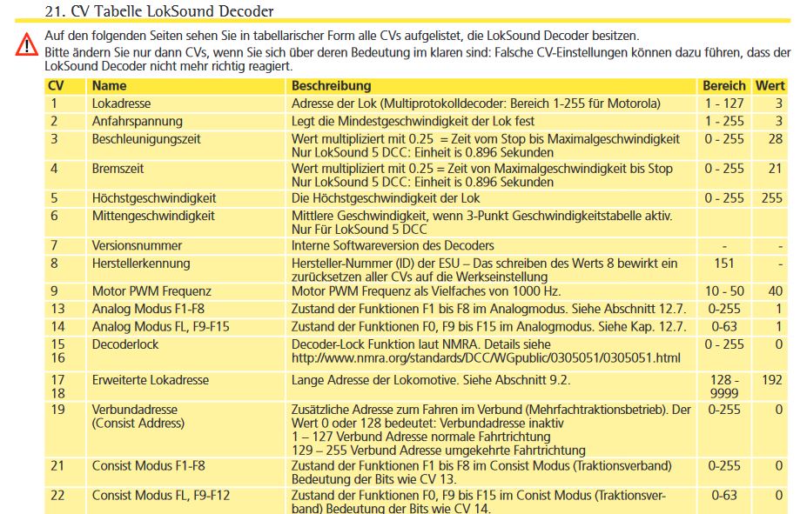Viewport: 800px width, 514px height.
Task: Click the 'Höchstgeschwindigkeit' name cell
Action: coord(154,198)
